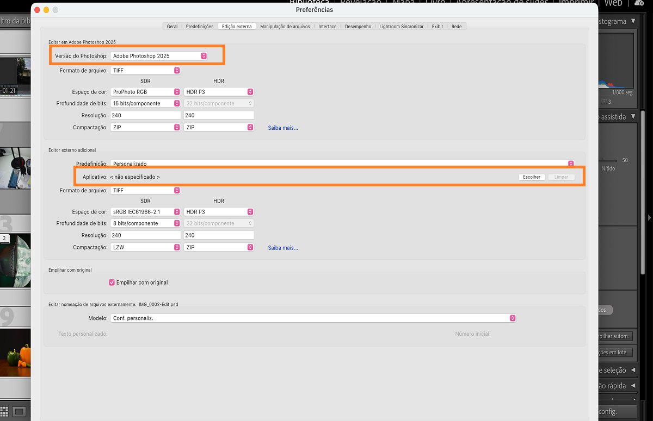
Task: Open the Versão do Photoshop dropdown
Action: [158, 55]
